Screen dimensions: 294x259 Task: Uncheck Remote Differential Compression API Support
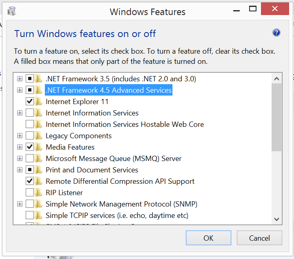click(30, 181)
